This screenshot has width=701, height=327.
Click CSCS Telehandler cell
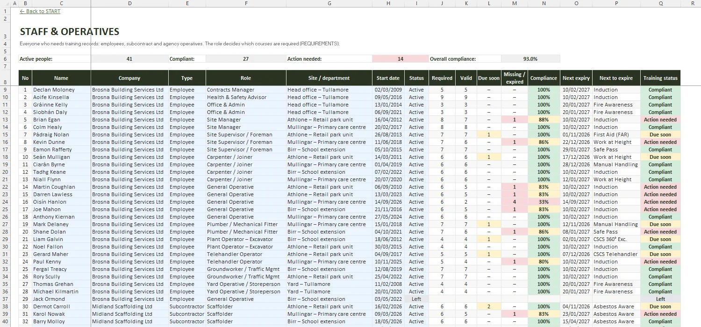[x=616, y=254]
